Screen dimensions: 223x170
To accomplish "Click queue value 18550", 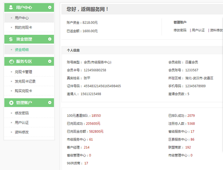I will point(96,116).
